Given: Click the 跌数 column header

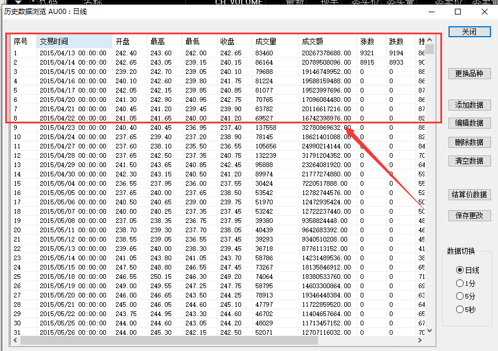Looking at the screenshot, I should click(x=400, y=41).
